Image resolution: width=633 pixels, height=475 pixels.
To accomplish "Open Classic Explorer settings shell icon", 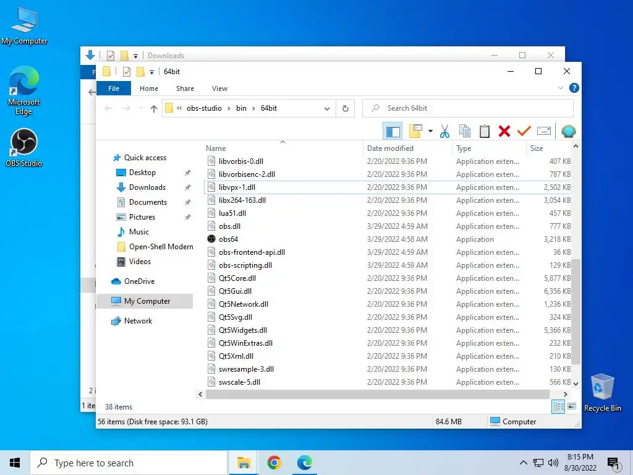I will point(569,131).
